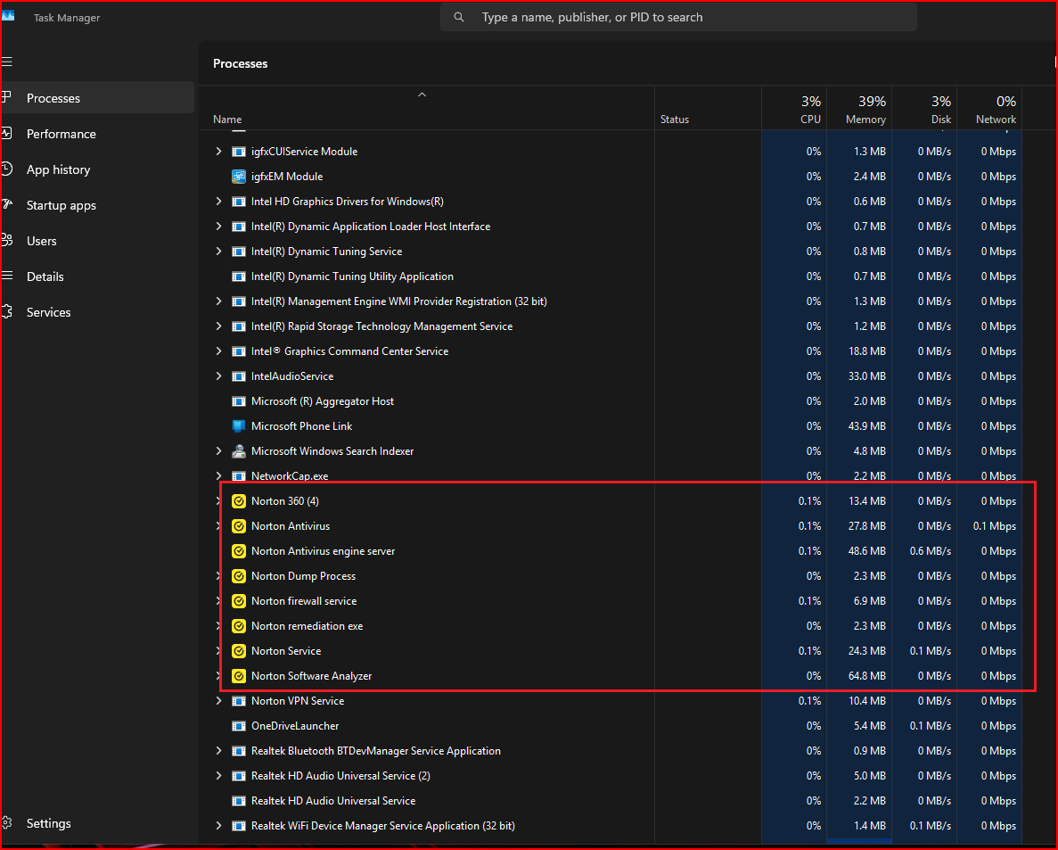Expand the igfxCUIService Module process group

click(x=218, y=152)
